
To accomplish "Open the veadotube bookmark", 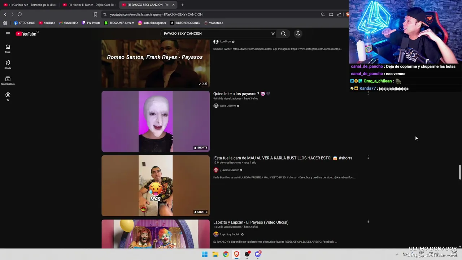I will [213, 23].
